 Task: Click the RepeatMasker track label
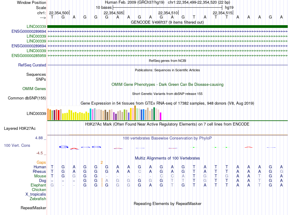pyautogui.click(x=33, y=208)
